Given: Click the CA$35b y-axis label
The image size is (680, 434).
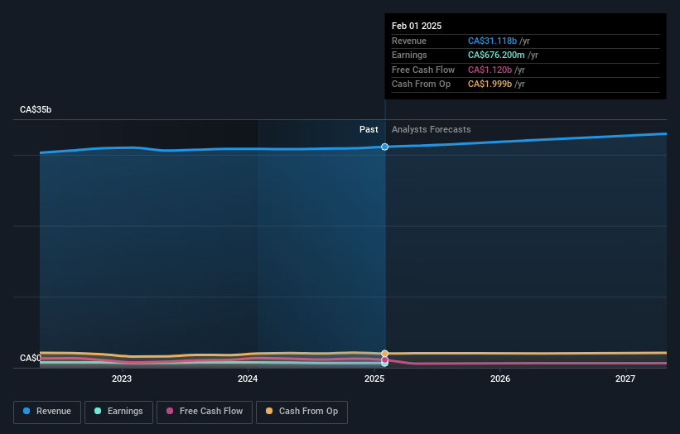Looking at the screenshot, I should click(36, 109).
